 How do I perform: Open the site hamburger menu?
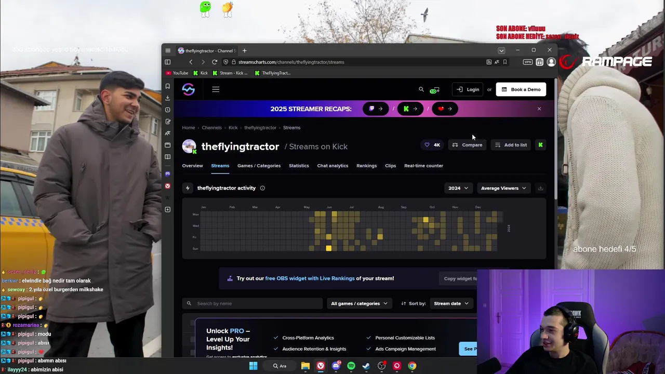click(216, 89)
